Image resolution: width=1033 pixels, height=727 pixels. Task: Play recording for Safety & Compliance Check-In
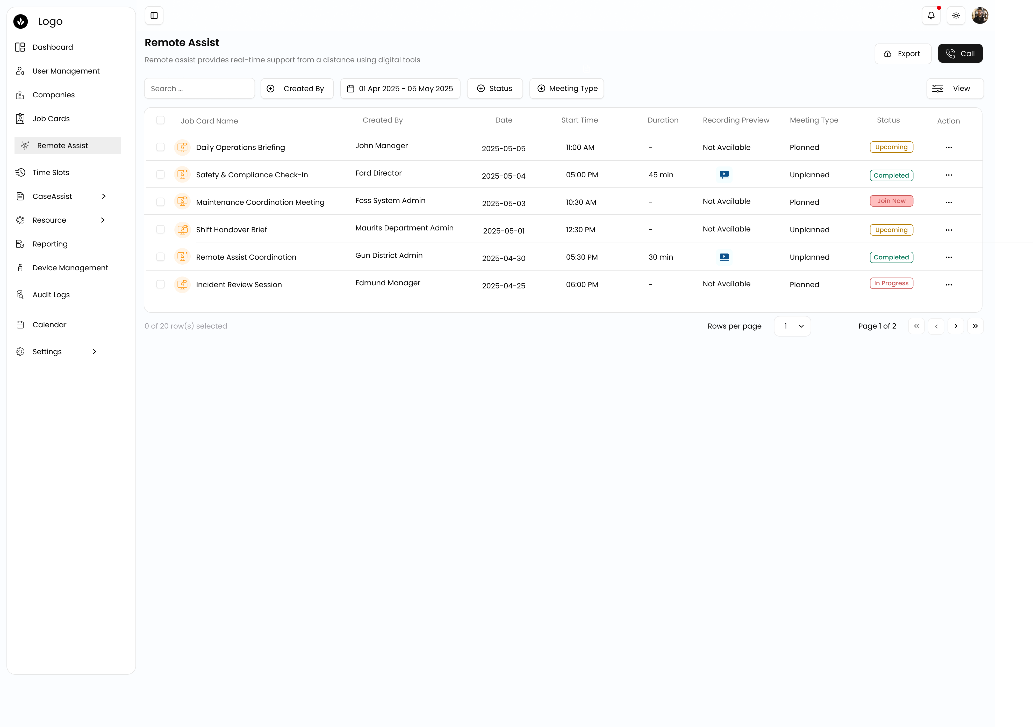point(724,175)
